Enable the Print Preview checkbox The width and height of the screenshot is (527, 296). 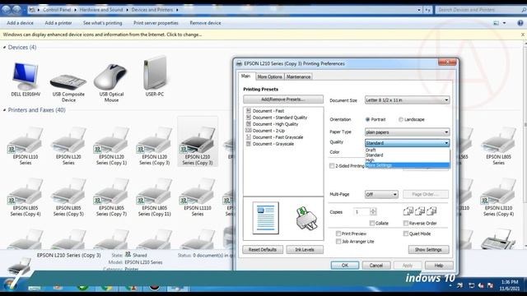point(338,234)
